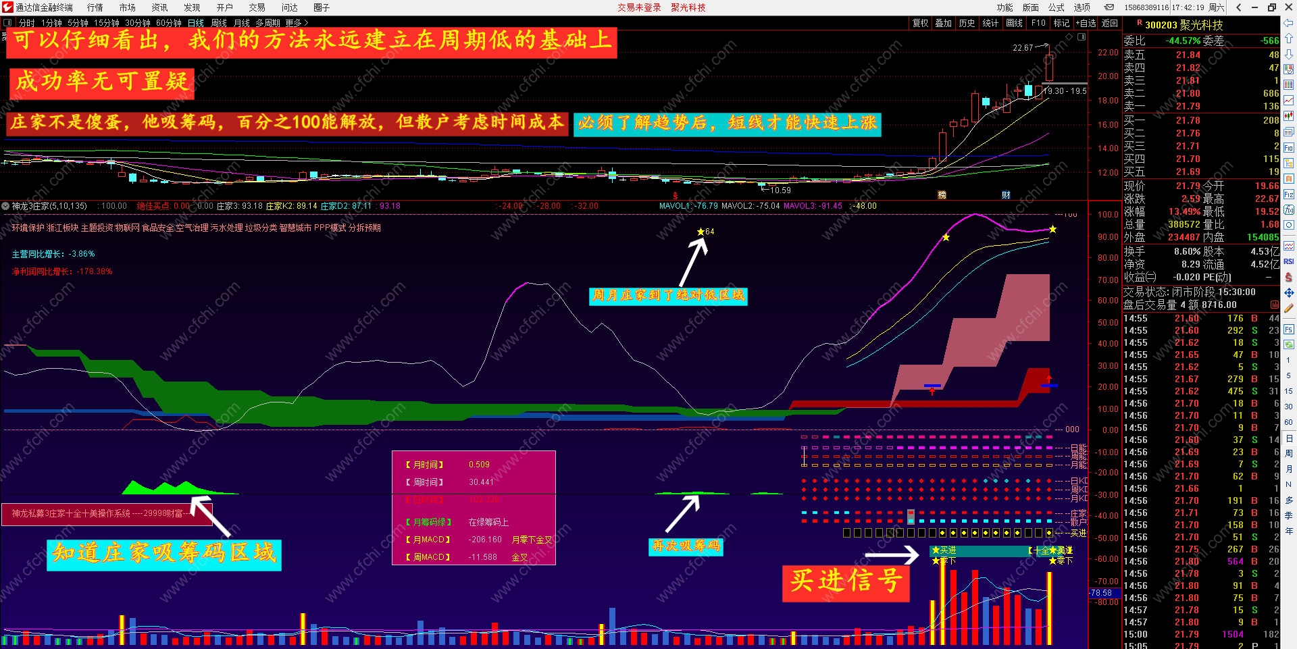Click the +自选 add to watchlist button

click(1086, 23)
